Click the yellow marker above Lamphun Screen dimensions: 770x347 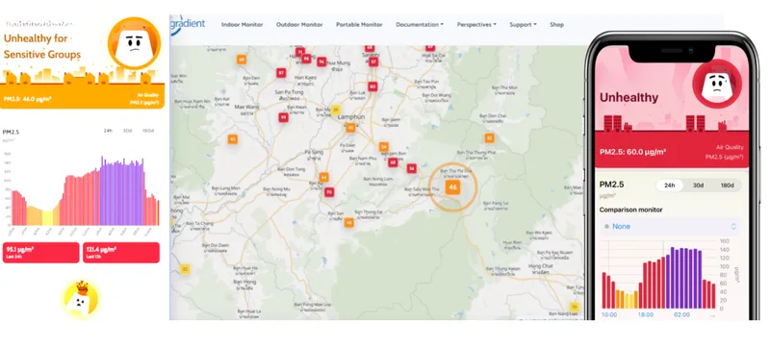(x=336, y=110)
